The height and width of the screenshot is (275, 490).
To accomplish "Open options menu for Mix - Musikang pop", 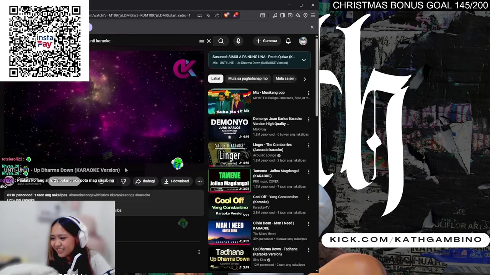I will (x=309, y=93).
